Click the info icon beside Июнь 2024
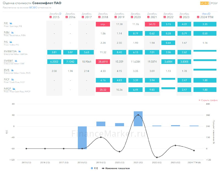 pos(209,14)
